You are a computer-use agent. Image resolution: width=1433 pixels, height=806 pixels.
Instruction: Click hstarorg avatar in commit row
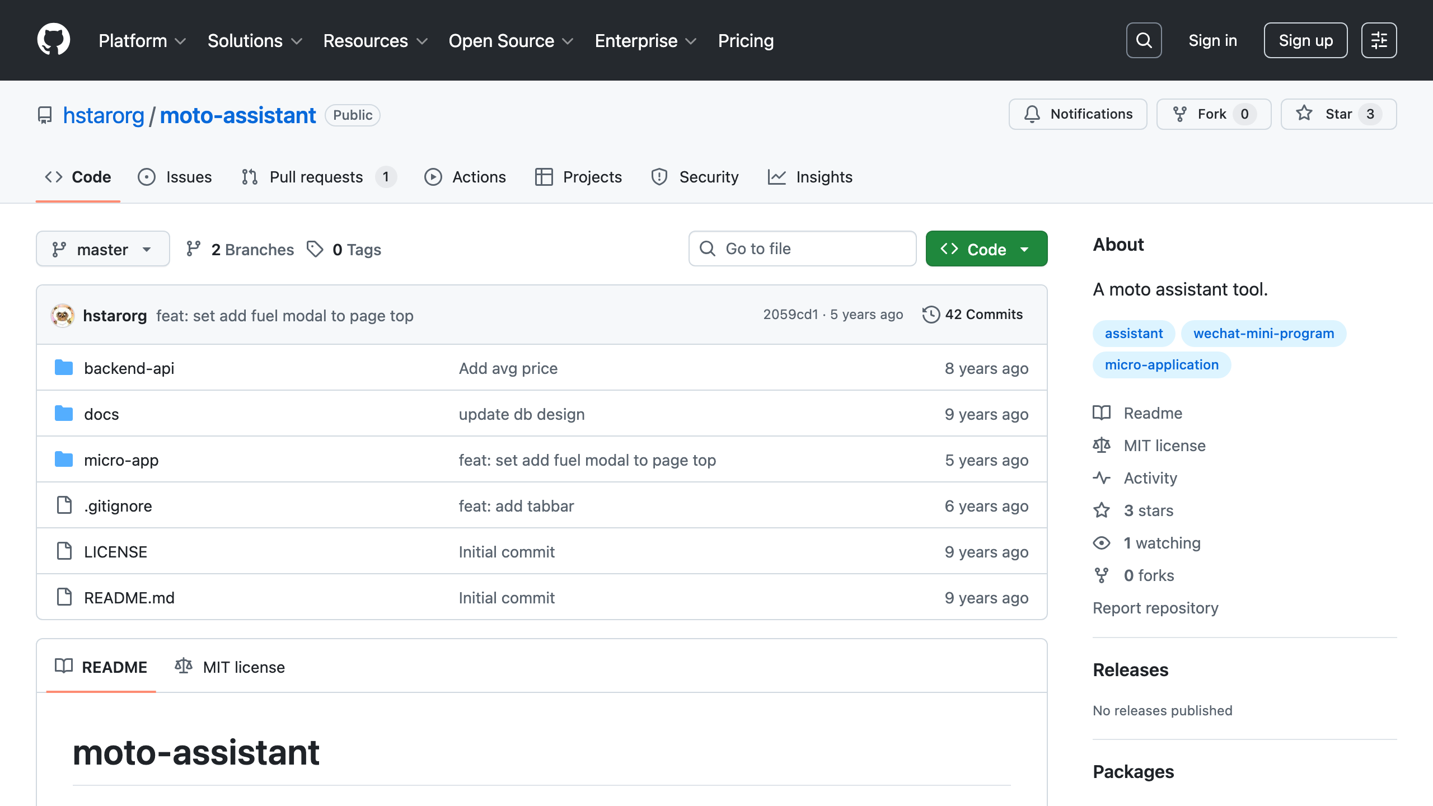[x=63, y=316]
